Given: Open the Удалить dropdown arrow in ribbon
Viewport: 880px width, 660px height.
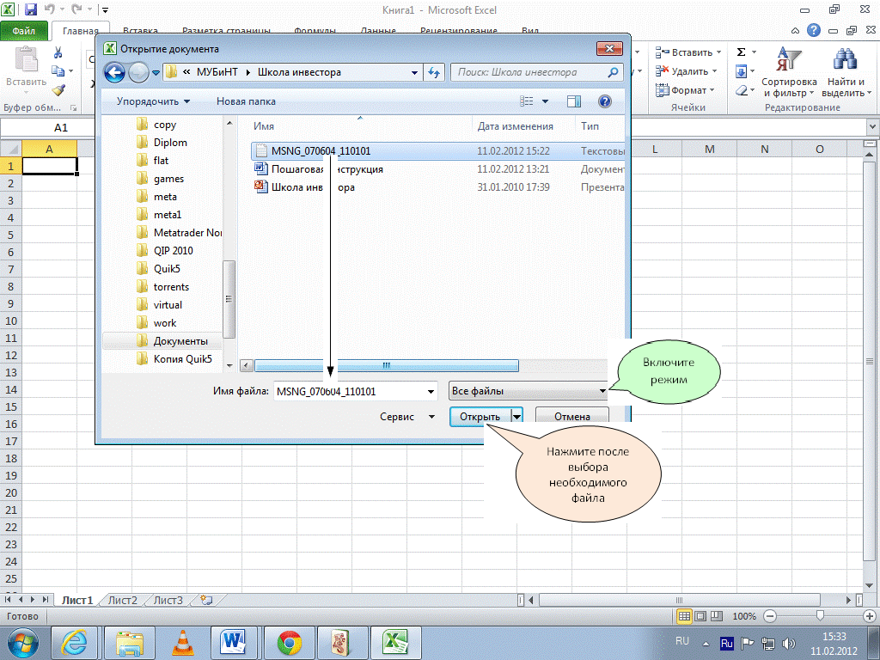Looking at the screenshot, I should tap(714, 71).
